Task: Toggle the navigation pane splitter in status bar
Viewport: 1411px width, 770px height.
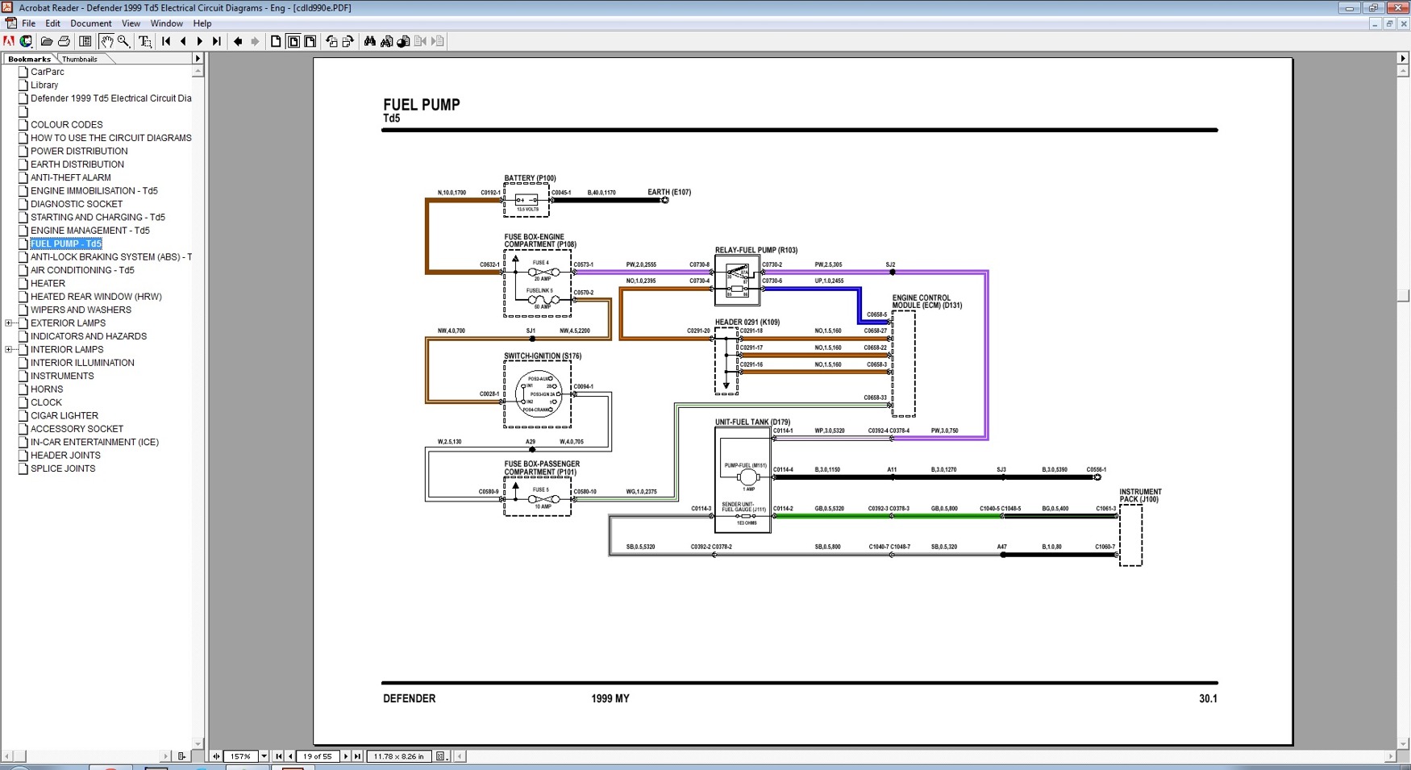Action: (216, 756)
